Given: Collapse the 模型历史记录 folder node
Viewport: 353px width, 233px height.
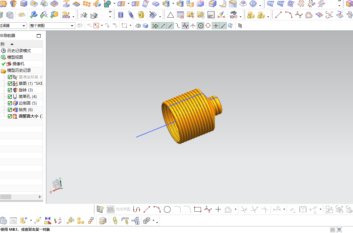Looking at the screenshot, I should [3, 71].
